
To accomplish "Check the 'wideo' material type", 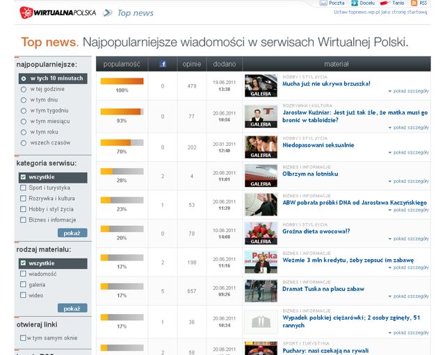I will [x=23, y=295].
